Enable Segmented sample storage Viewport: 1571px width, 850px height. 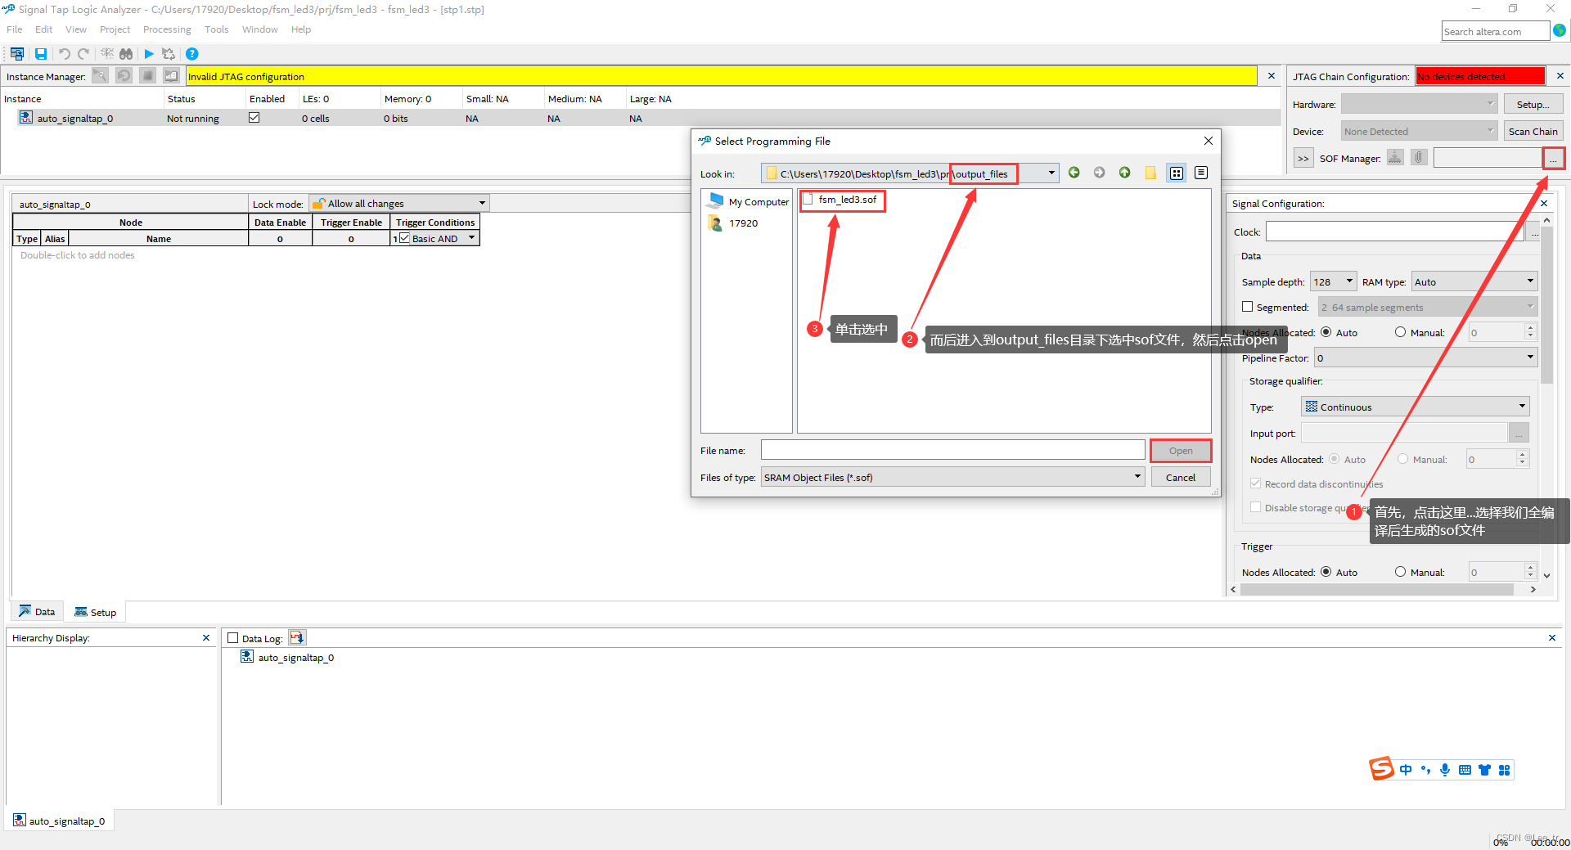point(1249,307)
